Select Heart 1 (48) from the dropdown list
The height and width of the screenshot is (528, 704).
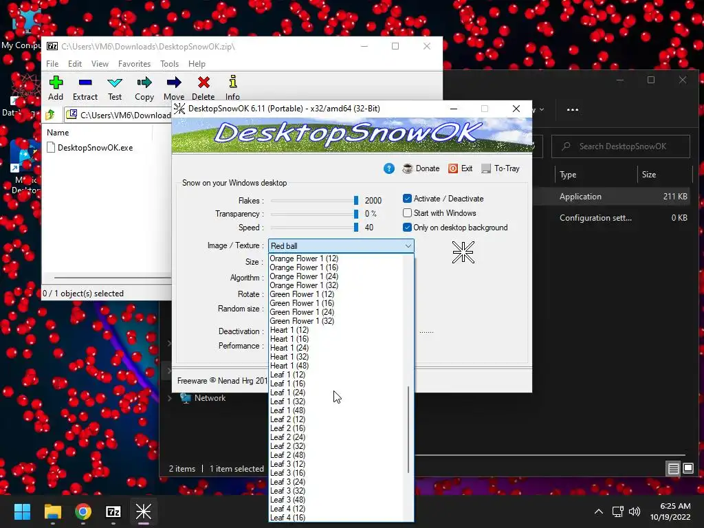289,366
